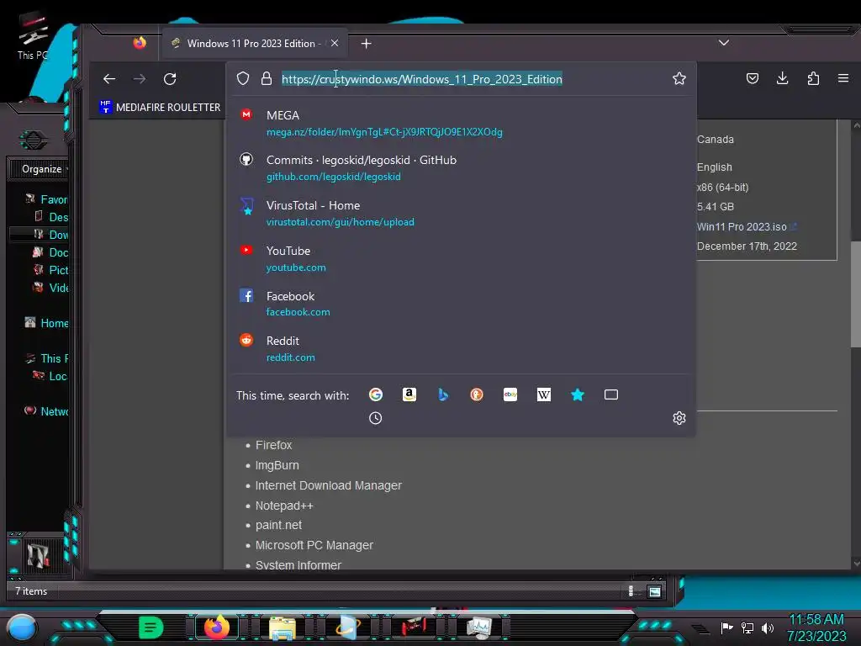Open the Firefox downloads panel
Screen dimensions: 861x646
783,78
